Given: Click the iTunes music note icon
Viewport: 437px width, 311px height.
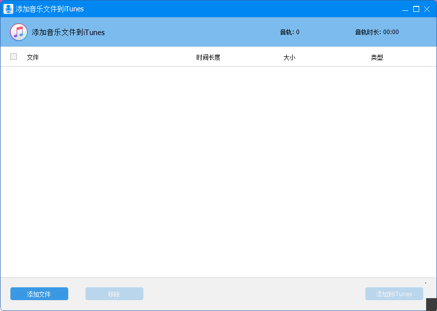Looking at the screenshot, I should pos(19,32).
